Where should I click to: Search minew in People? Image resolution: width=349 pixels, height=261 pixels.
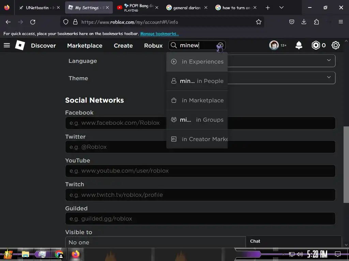[197, 81]
